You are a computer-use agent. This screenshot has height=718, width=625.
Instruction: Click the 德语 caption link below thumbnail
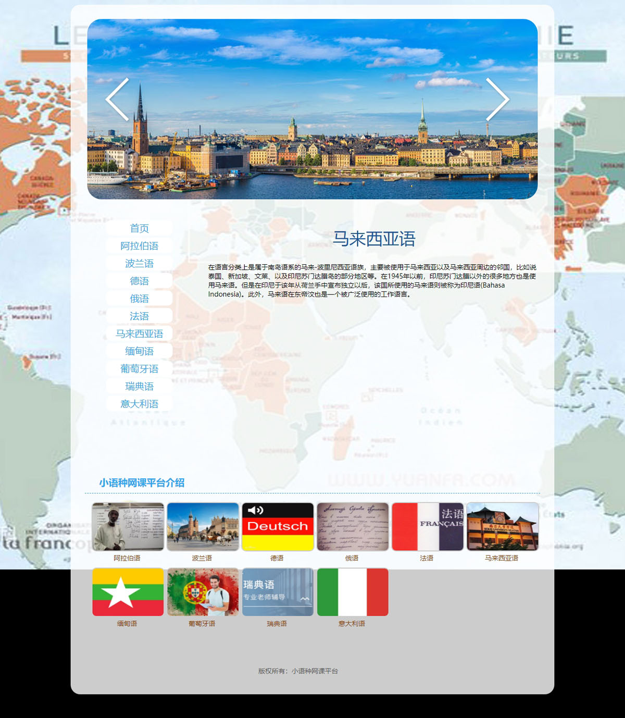click(x=277, y=558)
